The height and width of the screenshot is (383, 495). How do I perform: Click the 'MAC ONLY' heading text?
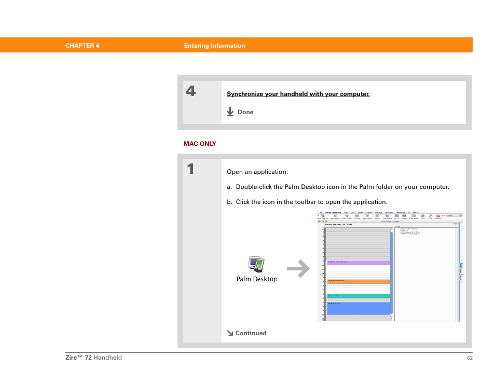pos(200,144)
